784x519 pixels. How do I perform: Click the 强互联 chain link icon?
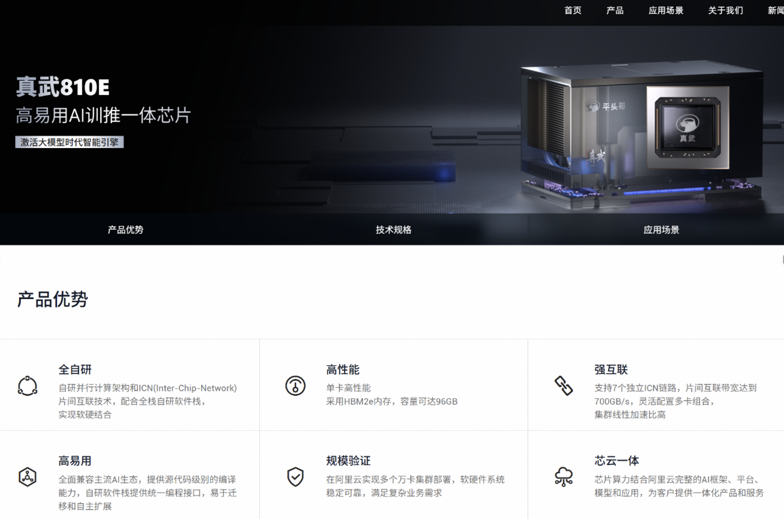click(564, 386)
